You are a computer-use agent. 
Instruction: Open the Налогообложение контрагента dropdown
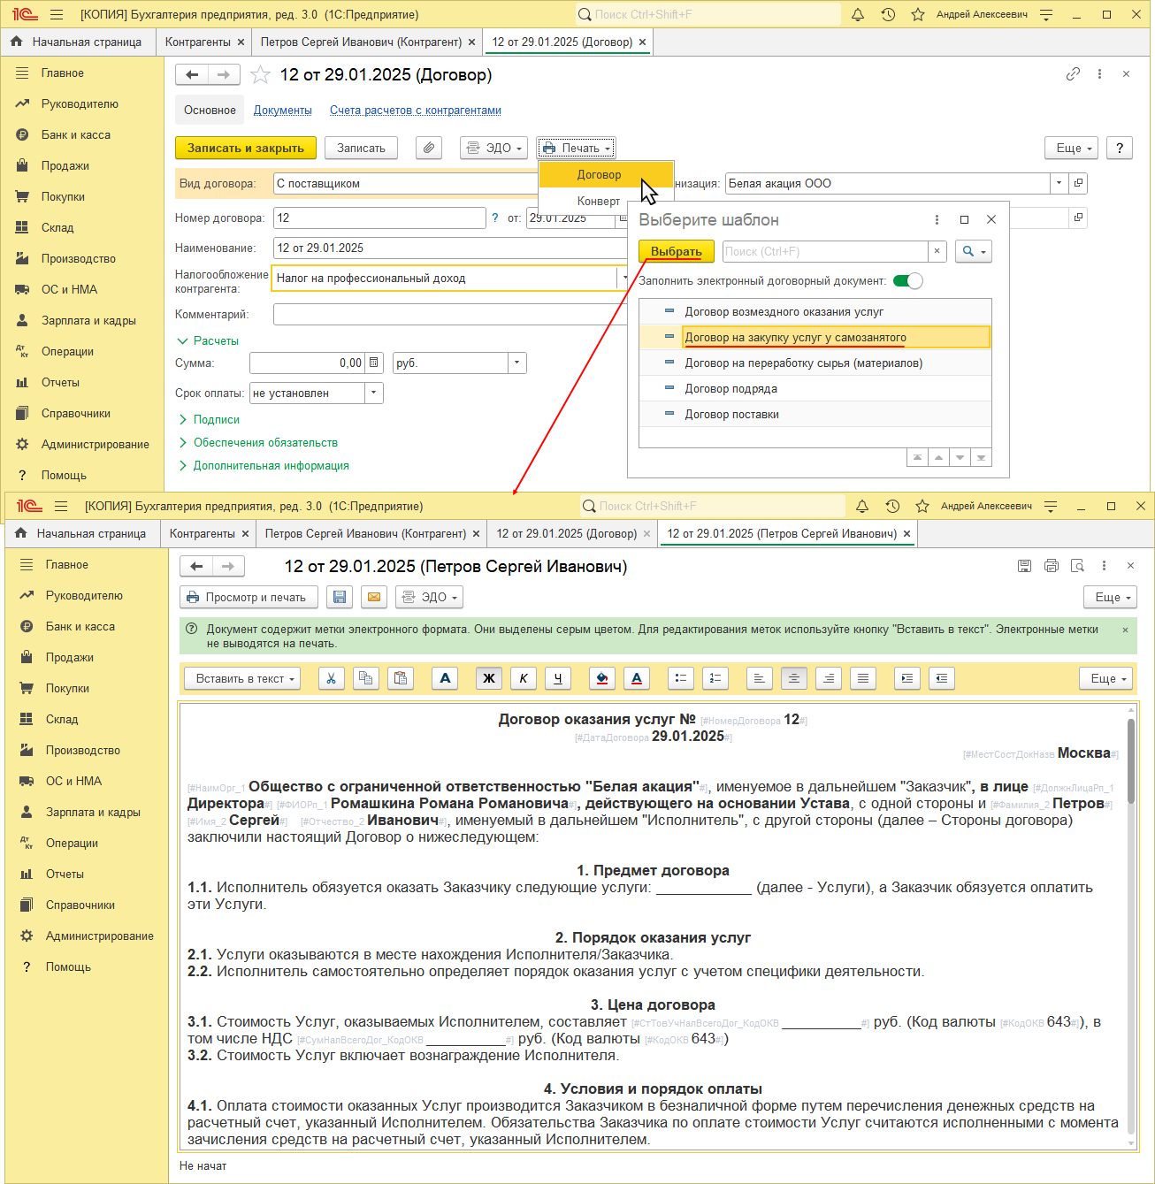[623, 278]
